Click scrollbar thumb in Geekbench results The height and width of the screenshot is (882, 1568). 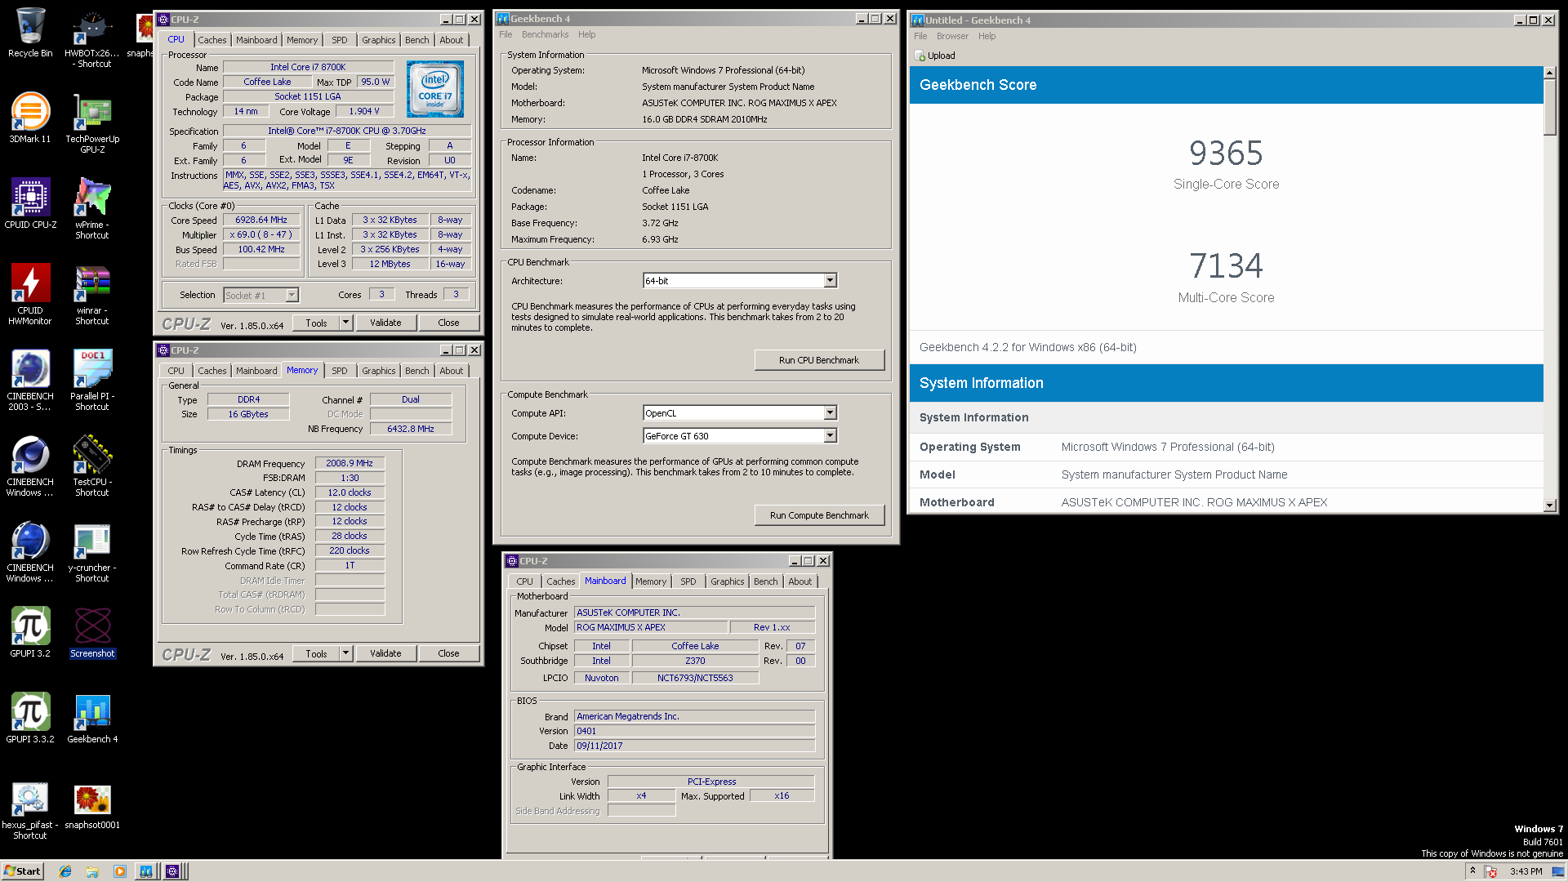click(1550, 107)
